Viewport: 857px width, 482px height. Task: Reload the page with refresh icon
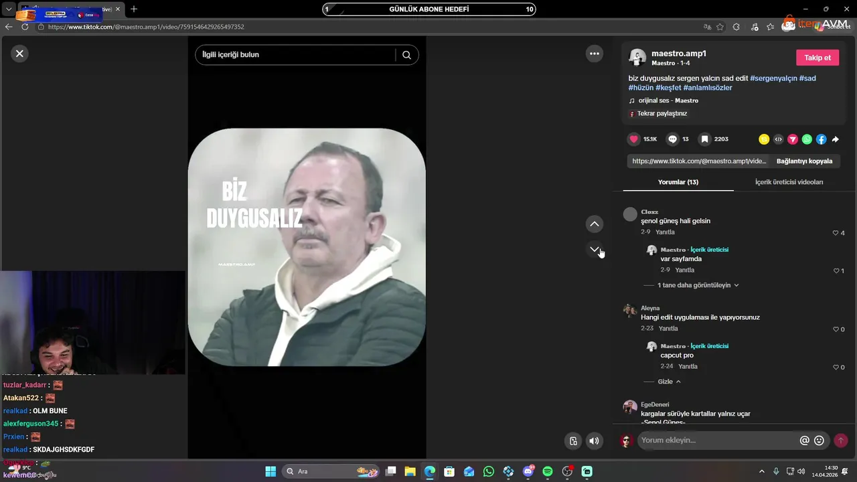pyautogui.click(x=25, y=27)
